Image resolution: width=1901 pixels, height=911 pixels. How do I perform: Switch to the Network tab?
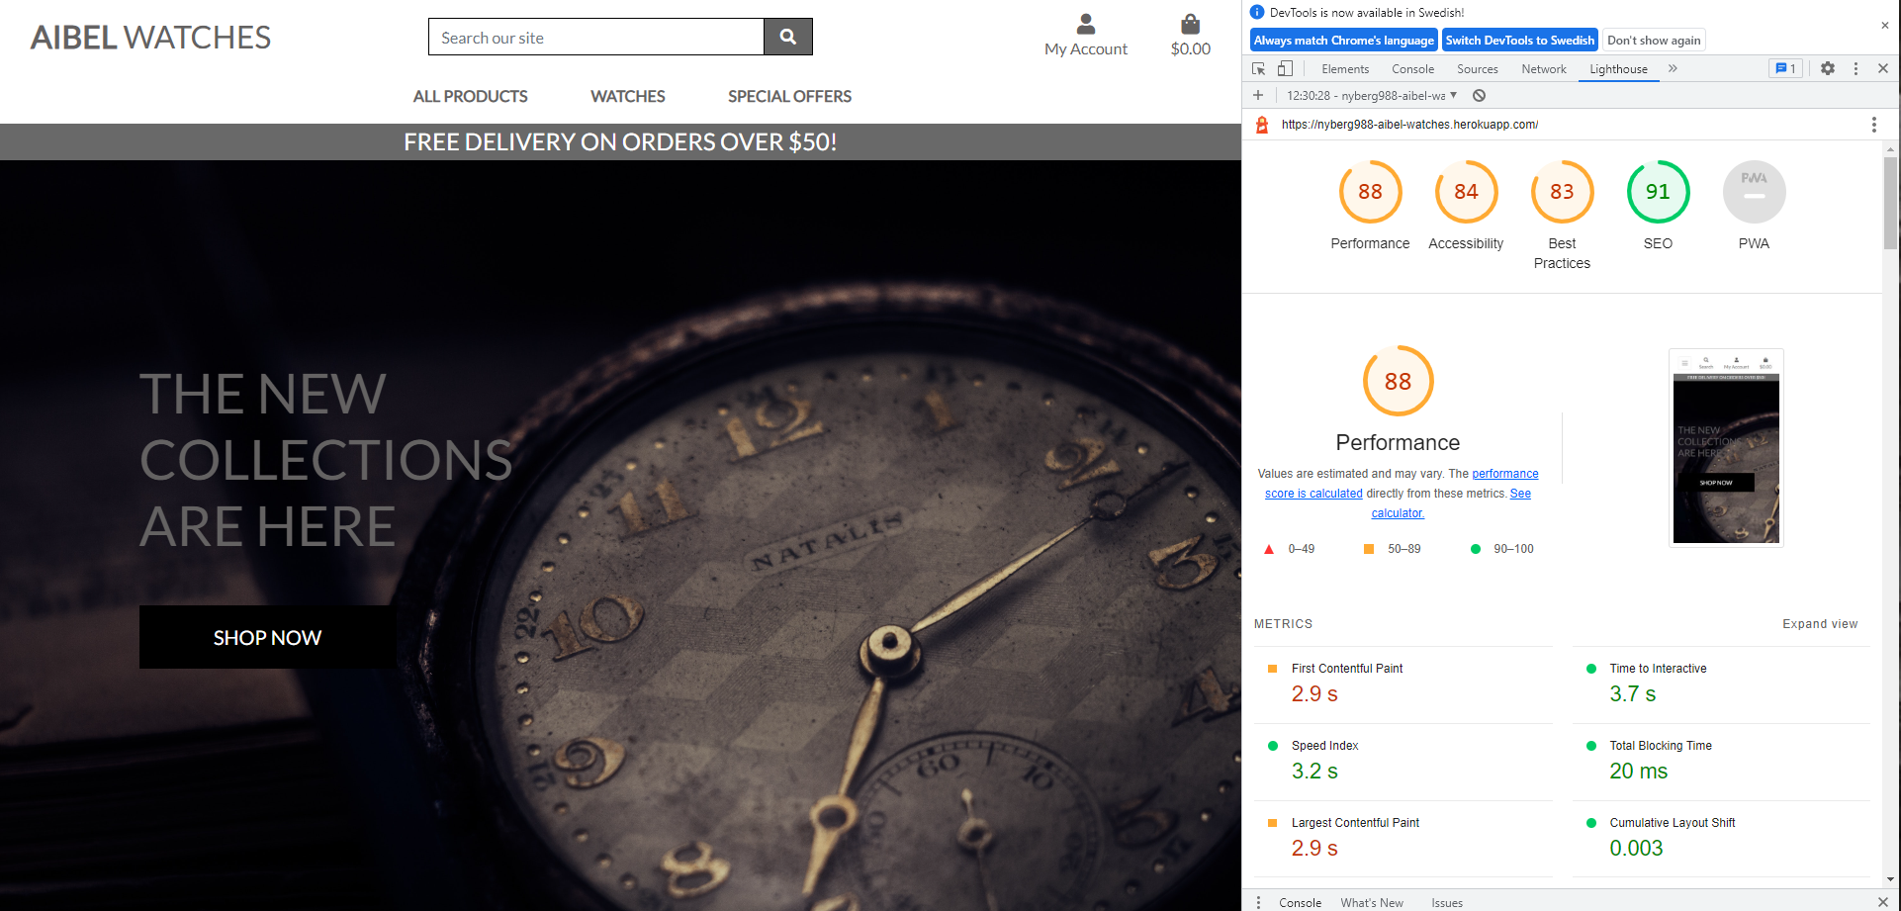click(x=1543, y=68)
